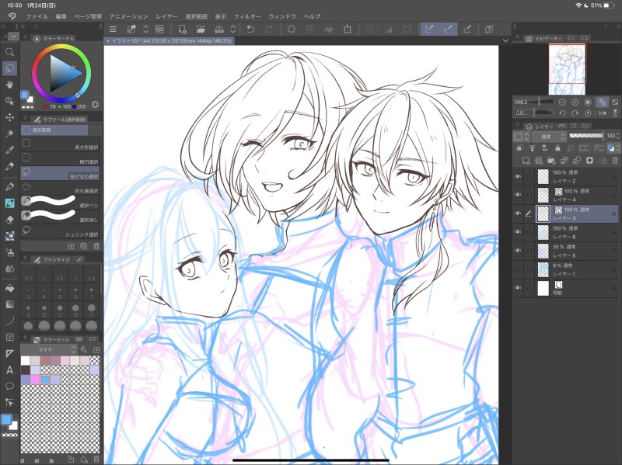Select the Lasso selection tool in the toolbar
Viewport: 622px width, 465px height.
(x=10, y=68)
